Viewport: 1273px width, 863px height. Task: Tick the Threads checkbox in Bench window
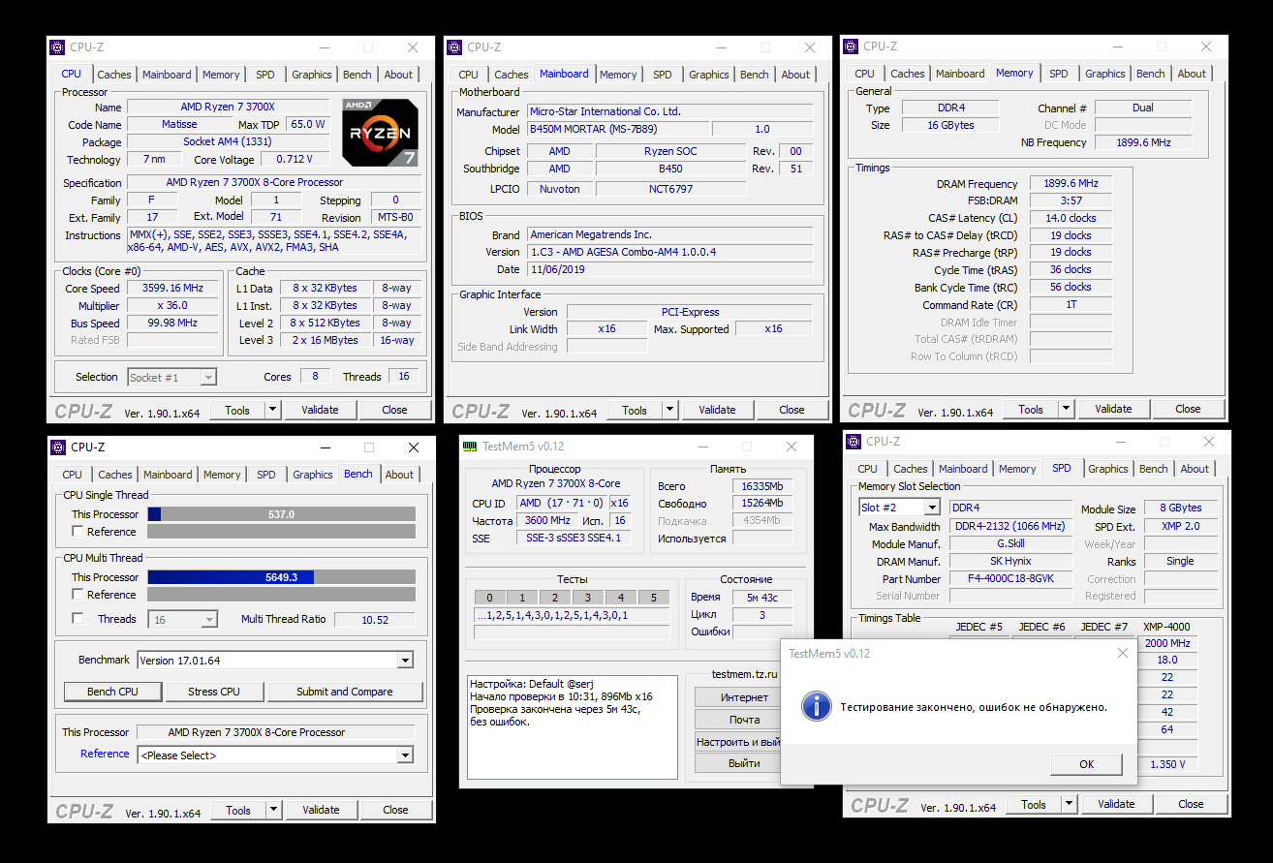[78, 619]
